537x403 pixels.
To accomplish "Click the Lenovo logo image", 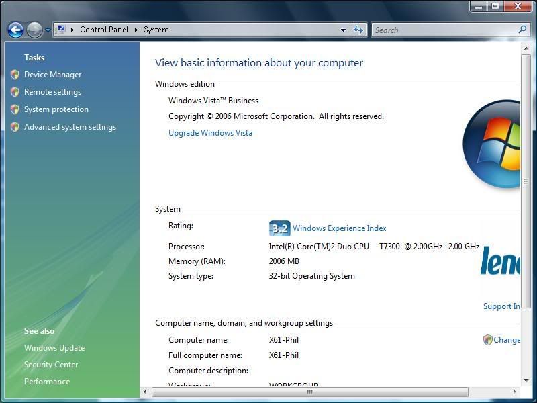I will pyautogui.click(x=500, y=261).
